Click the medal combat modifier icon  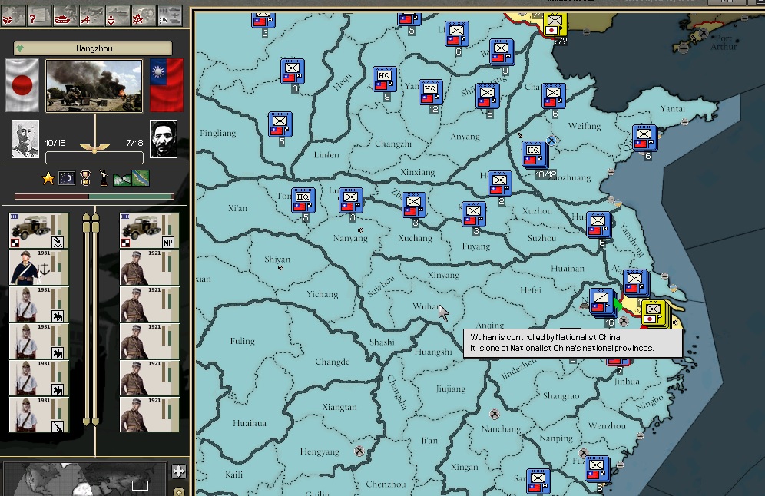[x=86, y=178]
